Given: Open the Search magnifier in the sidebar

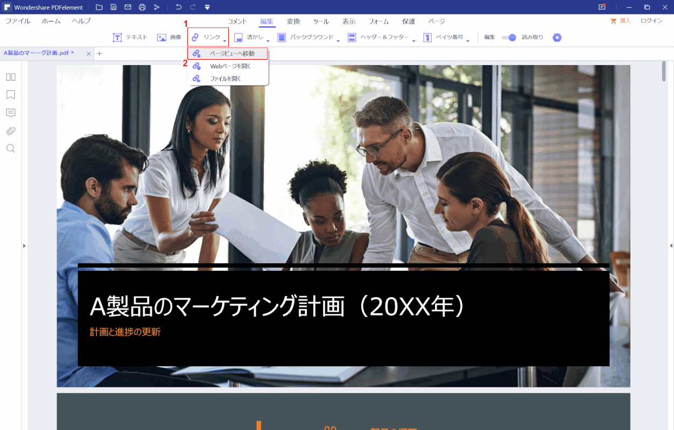Looking at the screenshot, I should (11, 148).
